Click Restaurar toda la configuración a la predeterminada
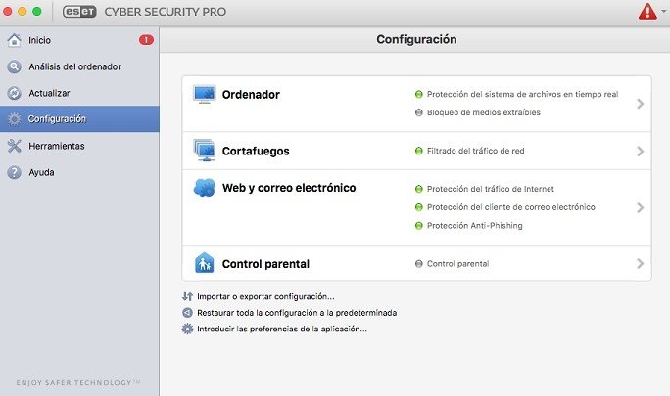Image resolution: width=670 pixels, height=396 pixels. tap(297, 313)
